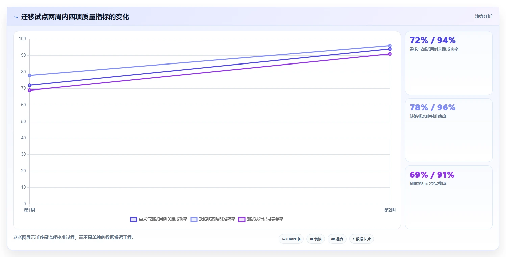The height and width of the screenshot is (257, 506).
Task: Click the 30 y-axis tick label
Action: [23, 154]
